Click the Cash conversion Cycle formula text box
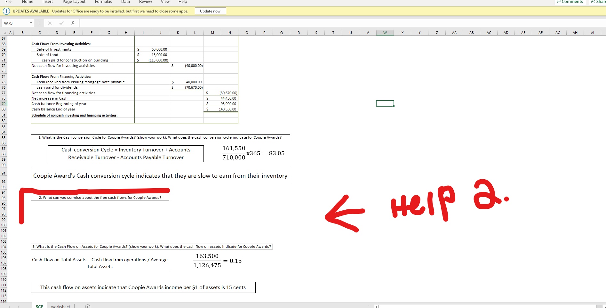 click(x=126, y=154)
